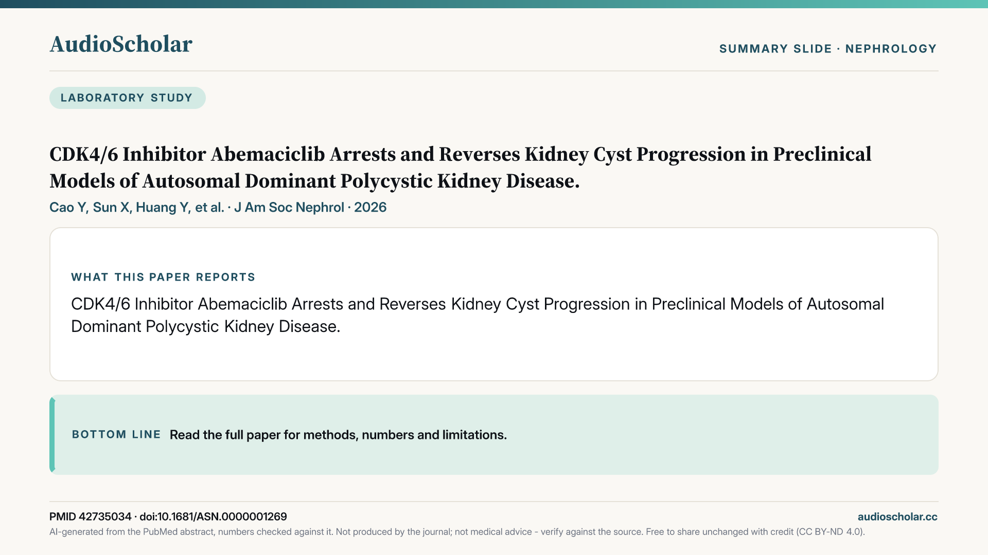
Task: Click the LABORATORY STUDY badge
Action: 127,98
